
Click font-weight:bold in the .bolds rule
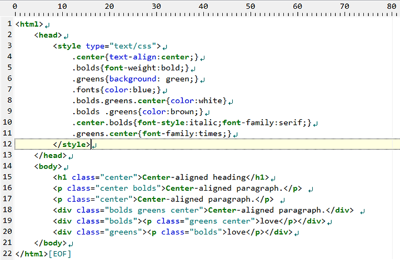click(142, 68)
